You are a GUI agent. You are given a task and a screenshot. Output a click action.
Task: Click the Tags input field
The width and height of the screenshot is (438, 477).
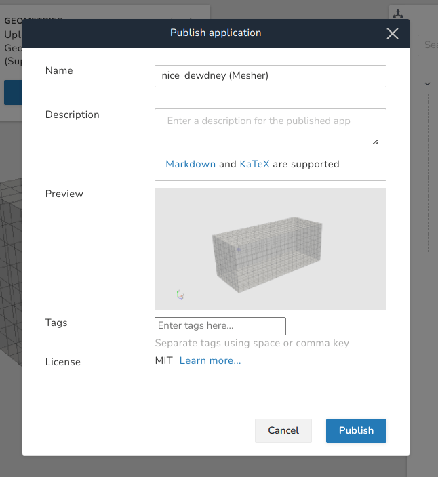tap(220, 326)
